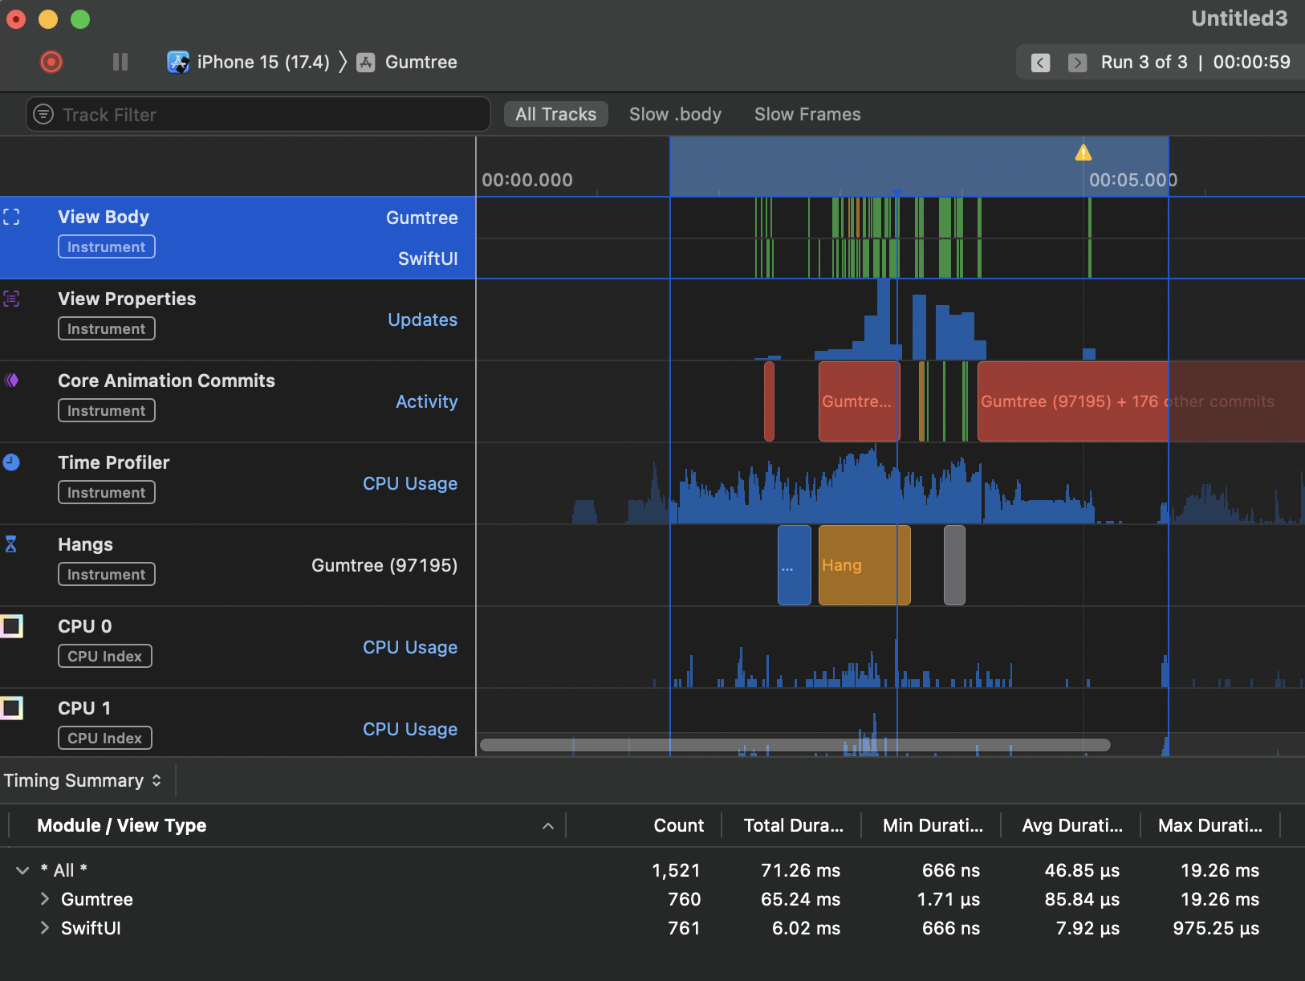Click the CPU Index badge under CPU 0

(x=105, y=656)
